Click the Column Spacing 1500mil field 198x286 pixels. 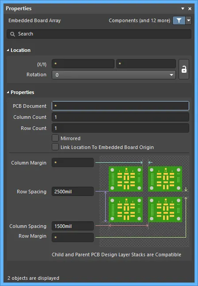73,226
